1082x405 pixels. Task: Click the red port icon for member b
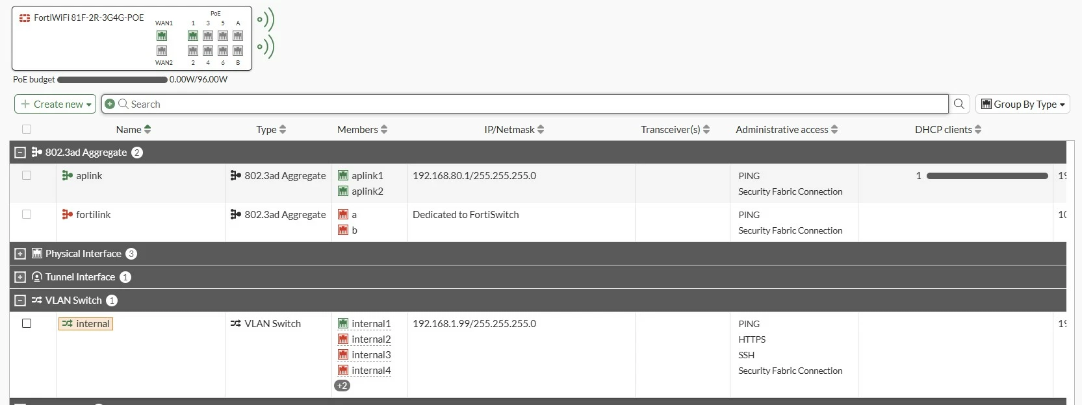point(343,230)
